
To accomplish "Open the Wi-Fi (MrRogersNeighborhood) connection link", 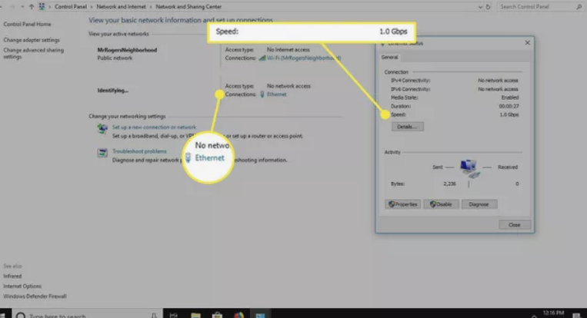I will tap(303, 58).
